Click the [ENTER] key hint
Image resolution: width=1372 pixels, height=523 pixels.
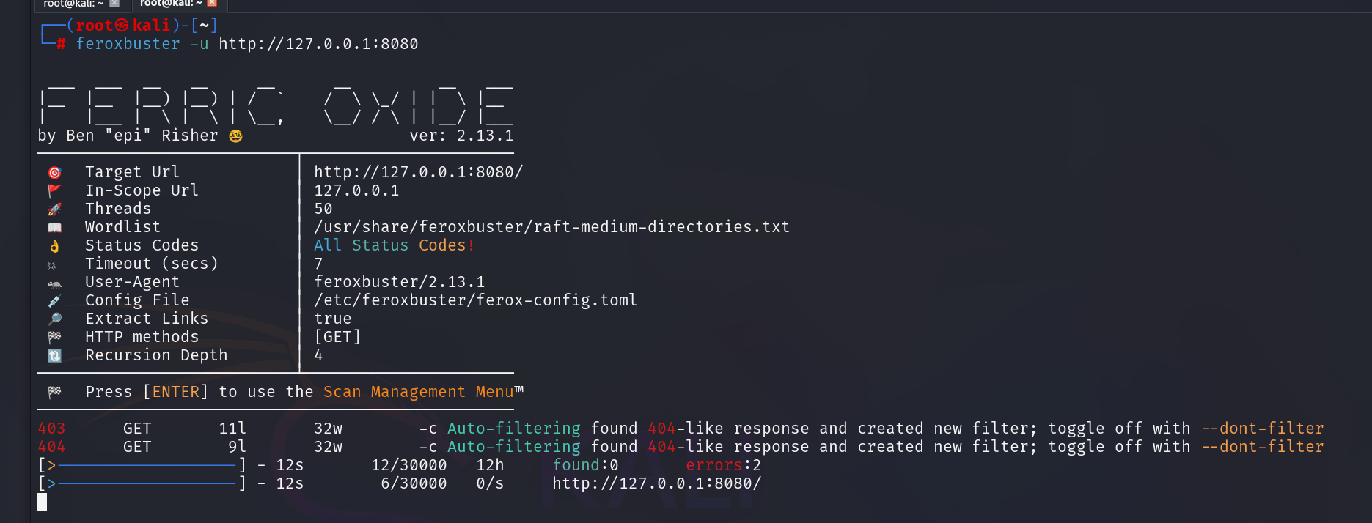tap(175, 392)
